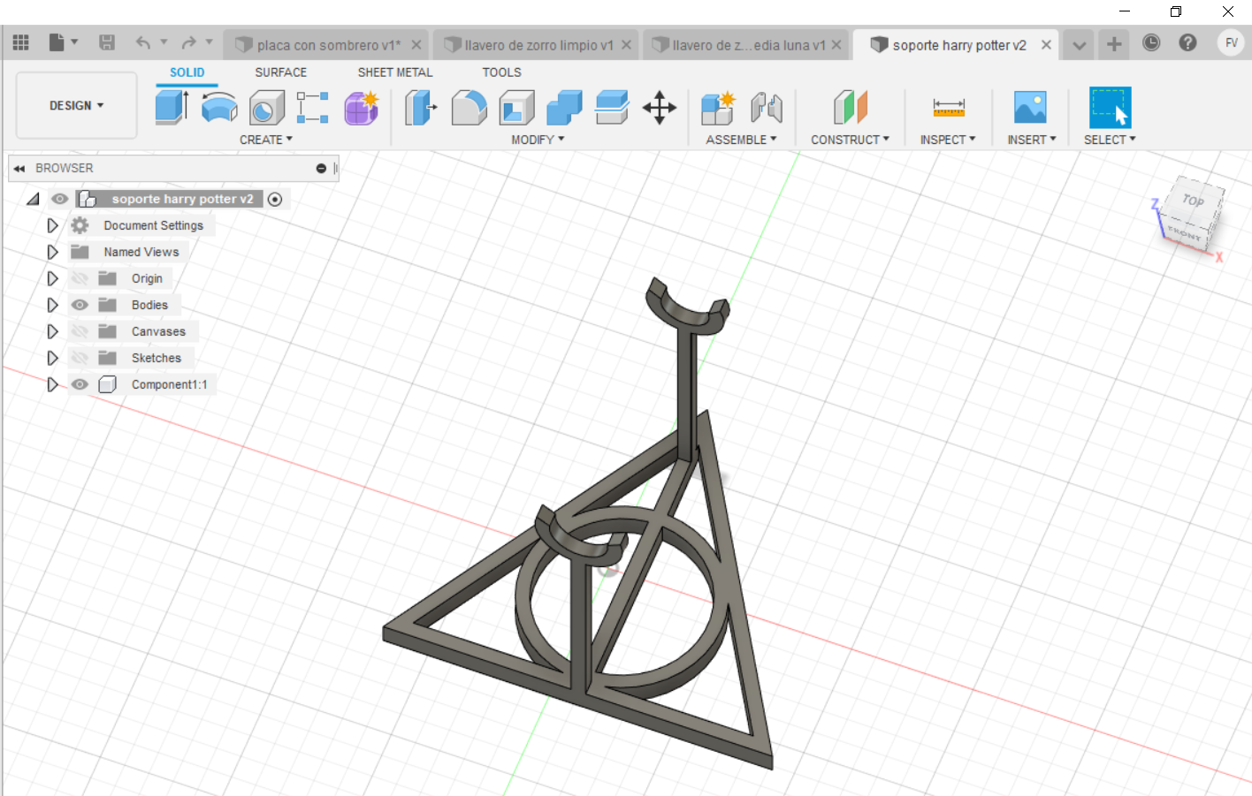Click the Save icon
Image resolution: width=1252 pixels, height=796 pixels.
click(107, 42)
